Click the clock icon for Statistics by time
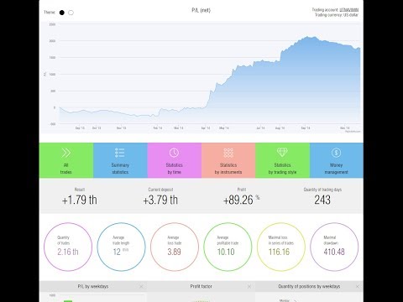The image size is (403, 302). [x=174, y=153]
